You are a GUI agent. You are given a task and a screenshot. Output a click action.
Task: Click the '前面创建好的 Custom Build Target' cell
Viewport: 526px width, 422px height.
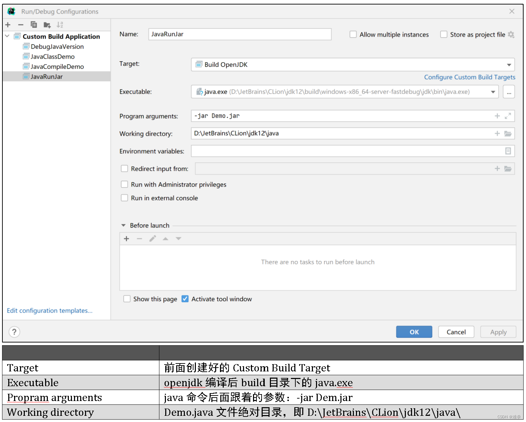click(341, 368)
